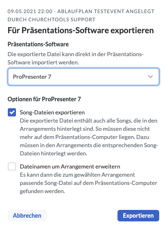Viewport: 167px width, 230px height.
Task: Click the Dateinamen um Arrangement erweitern label
Action: [70, 166]
